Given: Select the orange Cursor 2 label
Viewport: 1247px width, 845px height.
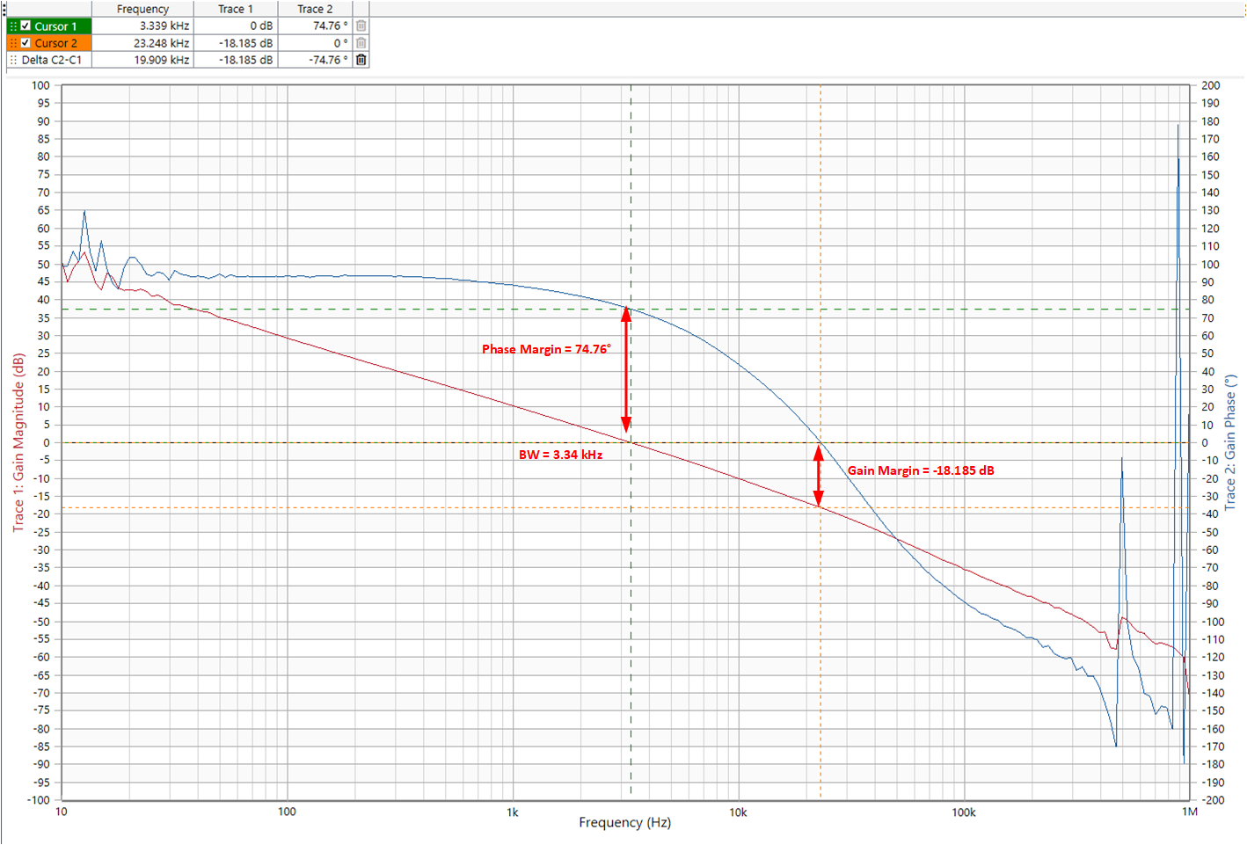Looking at the screenshot, I should tap(55, 43).
